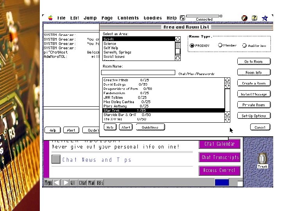Open the Apple menu icon
Viewport: 281px width, 211px height.
[50, 18]
